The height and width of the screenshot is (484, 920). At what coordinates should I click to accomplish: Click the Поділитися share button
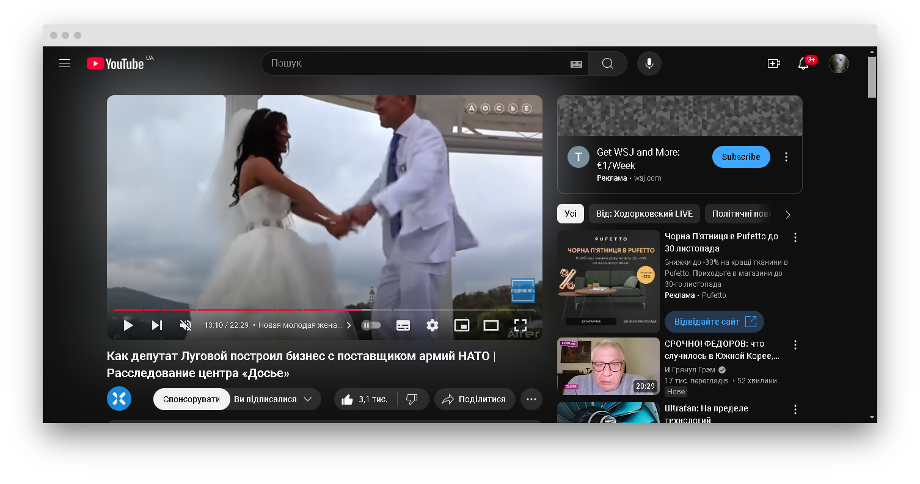click(x=475, y=399)
